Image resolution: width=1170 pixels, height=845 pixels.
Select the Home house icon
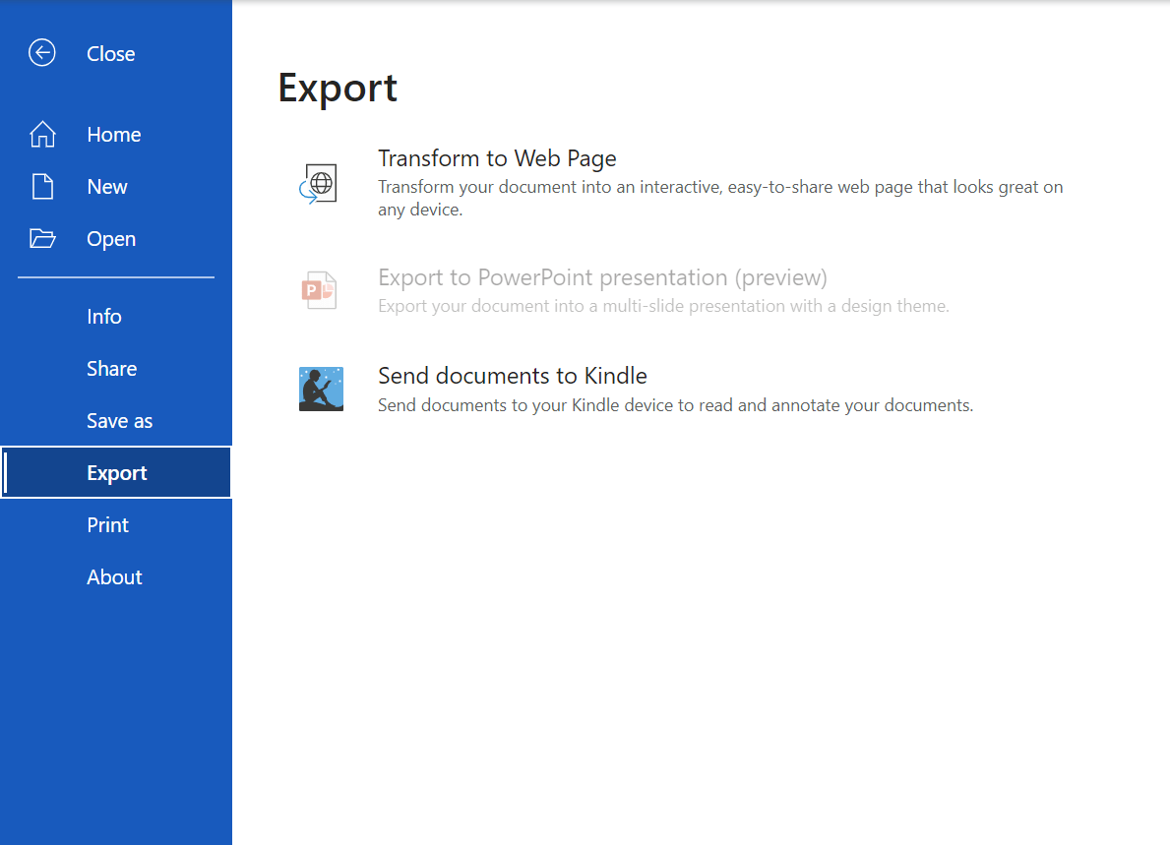point(43,134)
